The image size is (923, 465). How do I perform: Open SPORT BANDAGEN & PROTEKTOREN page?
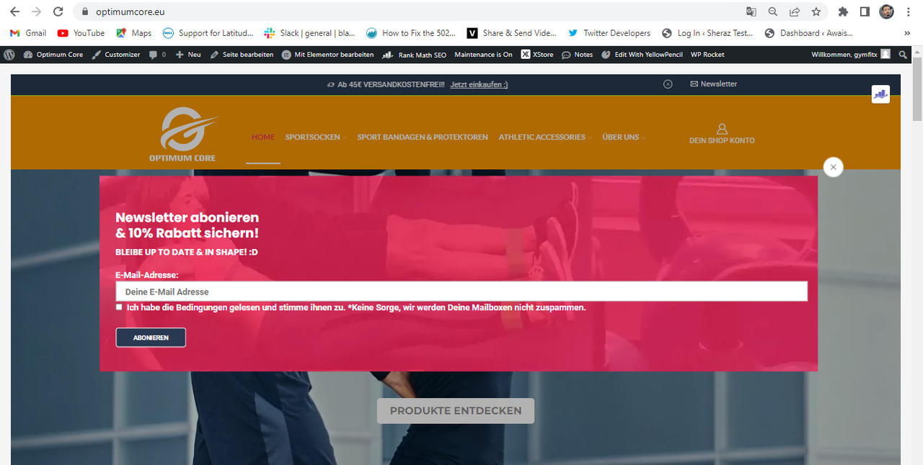click(x=423, y=137)
